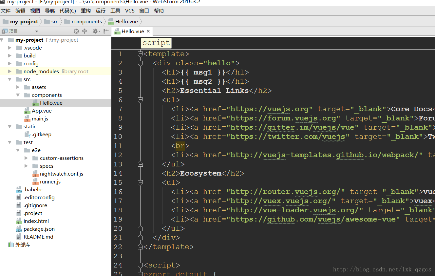Viewport: 435px width, 276px height.
Task: Select the 外部库 libraries icon
Action: [x=11, y=245]
